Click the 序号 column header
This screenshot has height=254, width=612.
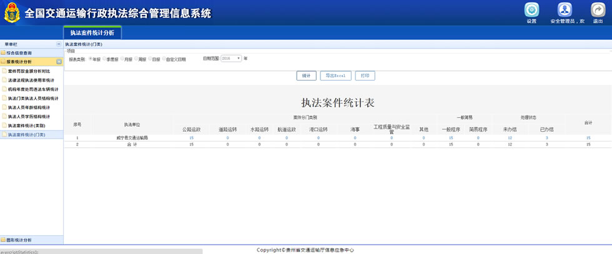(x=77, y=124)
